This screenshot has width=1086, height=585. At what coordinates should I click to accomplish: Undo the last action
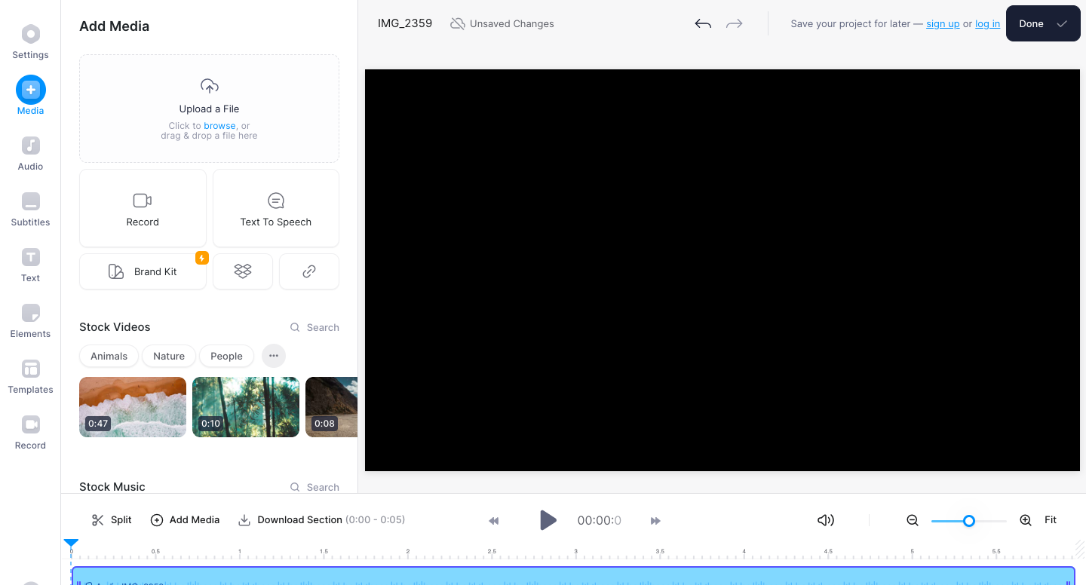pyautogui.click(x=703, y=23)
